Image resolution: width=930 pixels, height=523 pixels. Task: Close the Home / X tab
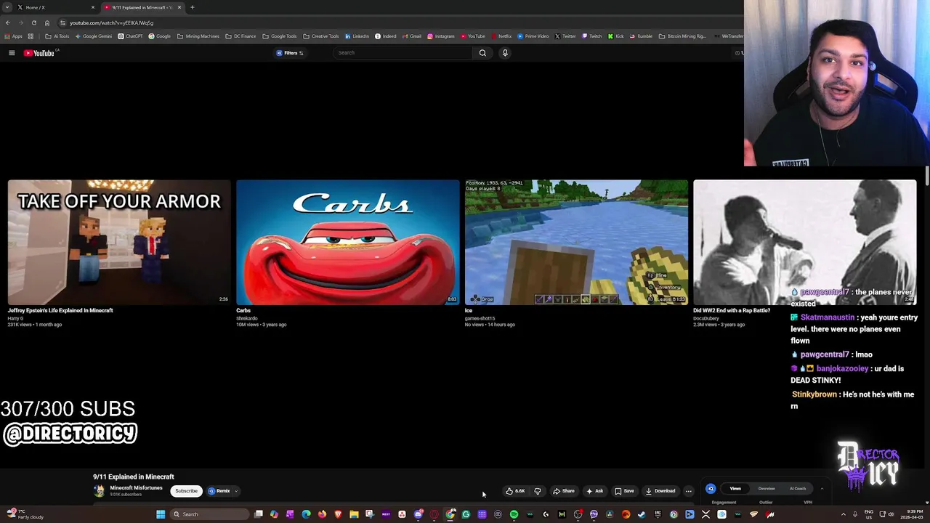(93, 7)
